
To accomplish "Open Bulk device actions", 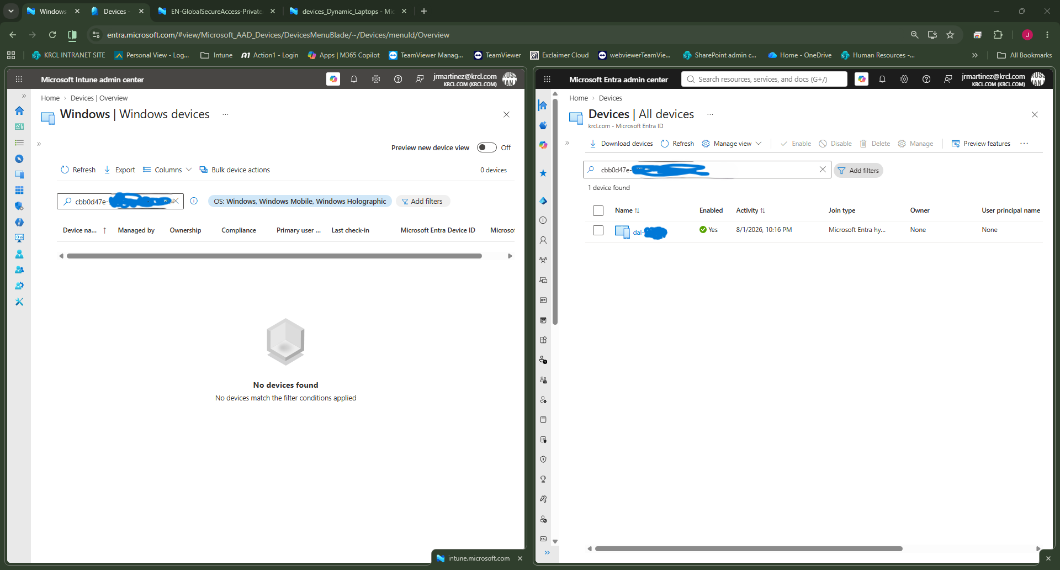I will [x=235, y=170].
